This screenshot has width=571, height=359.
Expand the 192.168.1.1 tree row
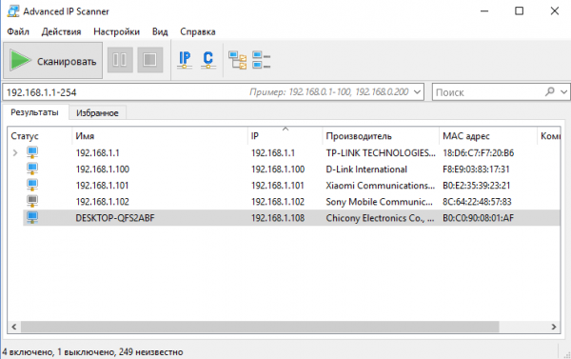tap(15, 152)
